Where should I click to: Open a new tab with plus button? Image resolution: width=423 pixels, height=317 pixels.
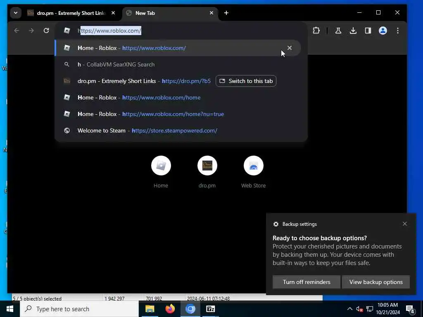[x=226, y=13]
